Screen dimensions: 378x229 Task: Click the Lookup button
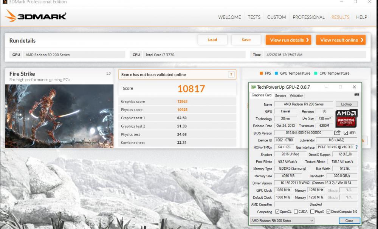[346, 104]
